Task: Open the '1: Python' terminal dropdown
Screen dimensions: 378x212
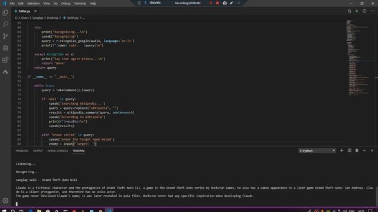Action: pyautogui.click(x=317, y=151)
